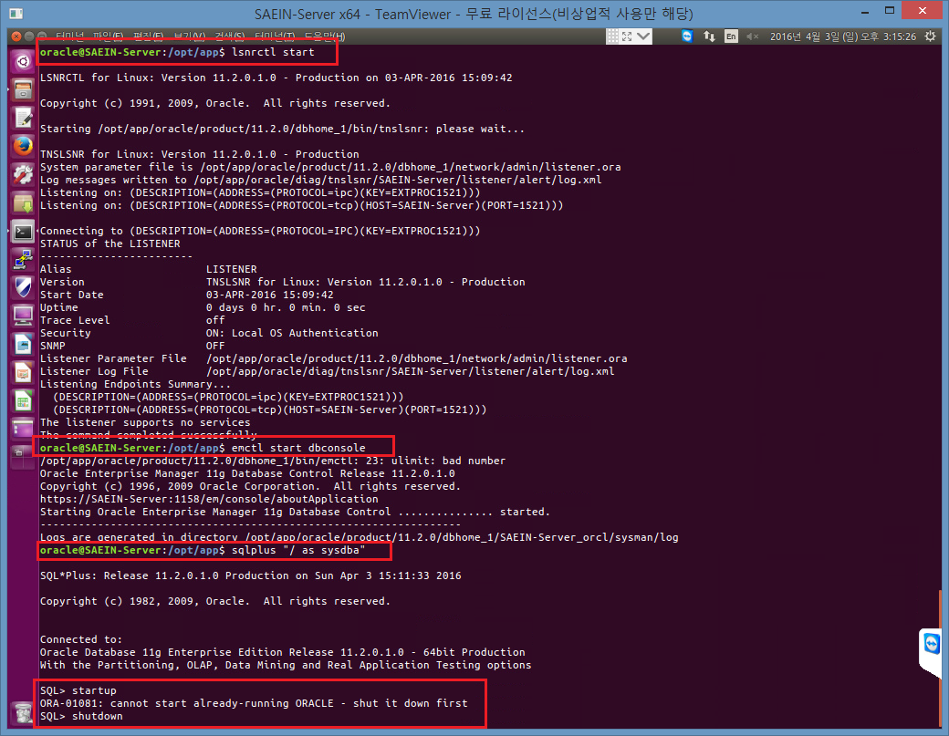Viewport: 949px width, 736px height.
Task: Open the 터미널(T) menu
Action: (275, 36)
